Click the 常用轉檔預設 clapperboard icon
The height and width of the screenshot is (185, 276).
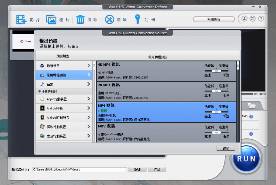[42, 75]
